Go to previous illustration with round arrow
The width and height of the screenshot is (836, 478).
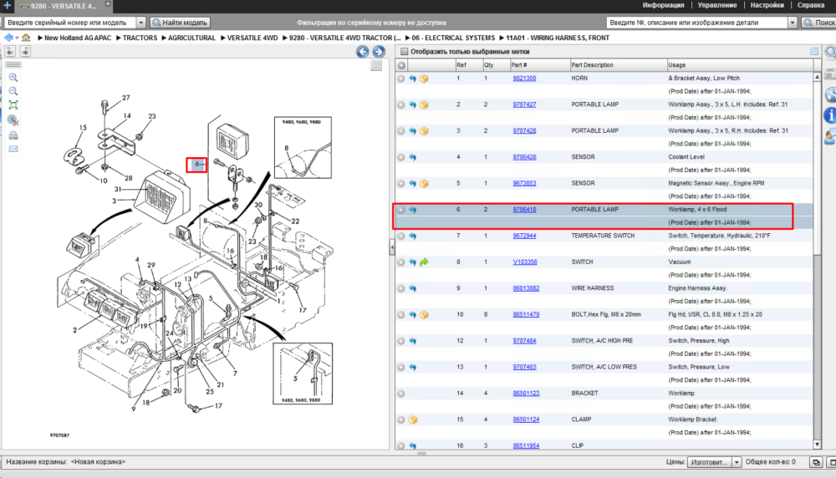coord(363,52)
